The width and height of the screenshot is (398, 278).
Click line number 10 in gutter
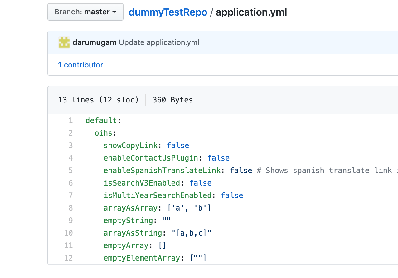point(69,233)
